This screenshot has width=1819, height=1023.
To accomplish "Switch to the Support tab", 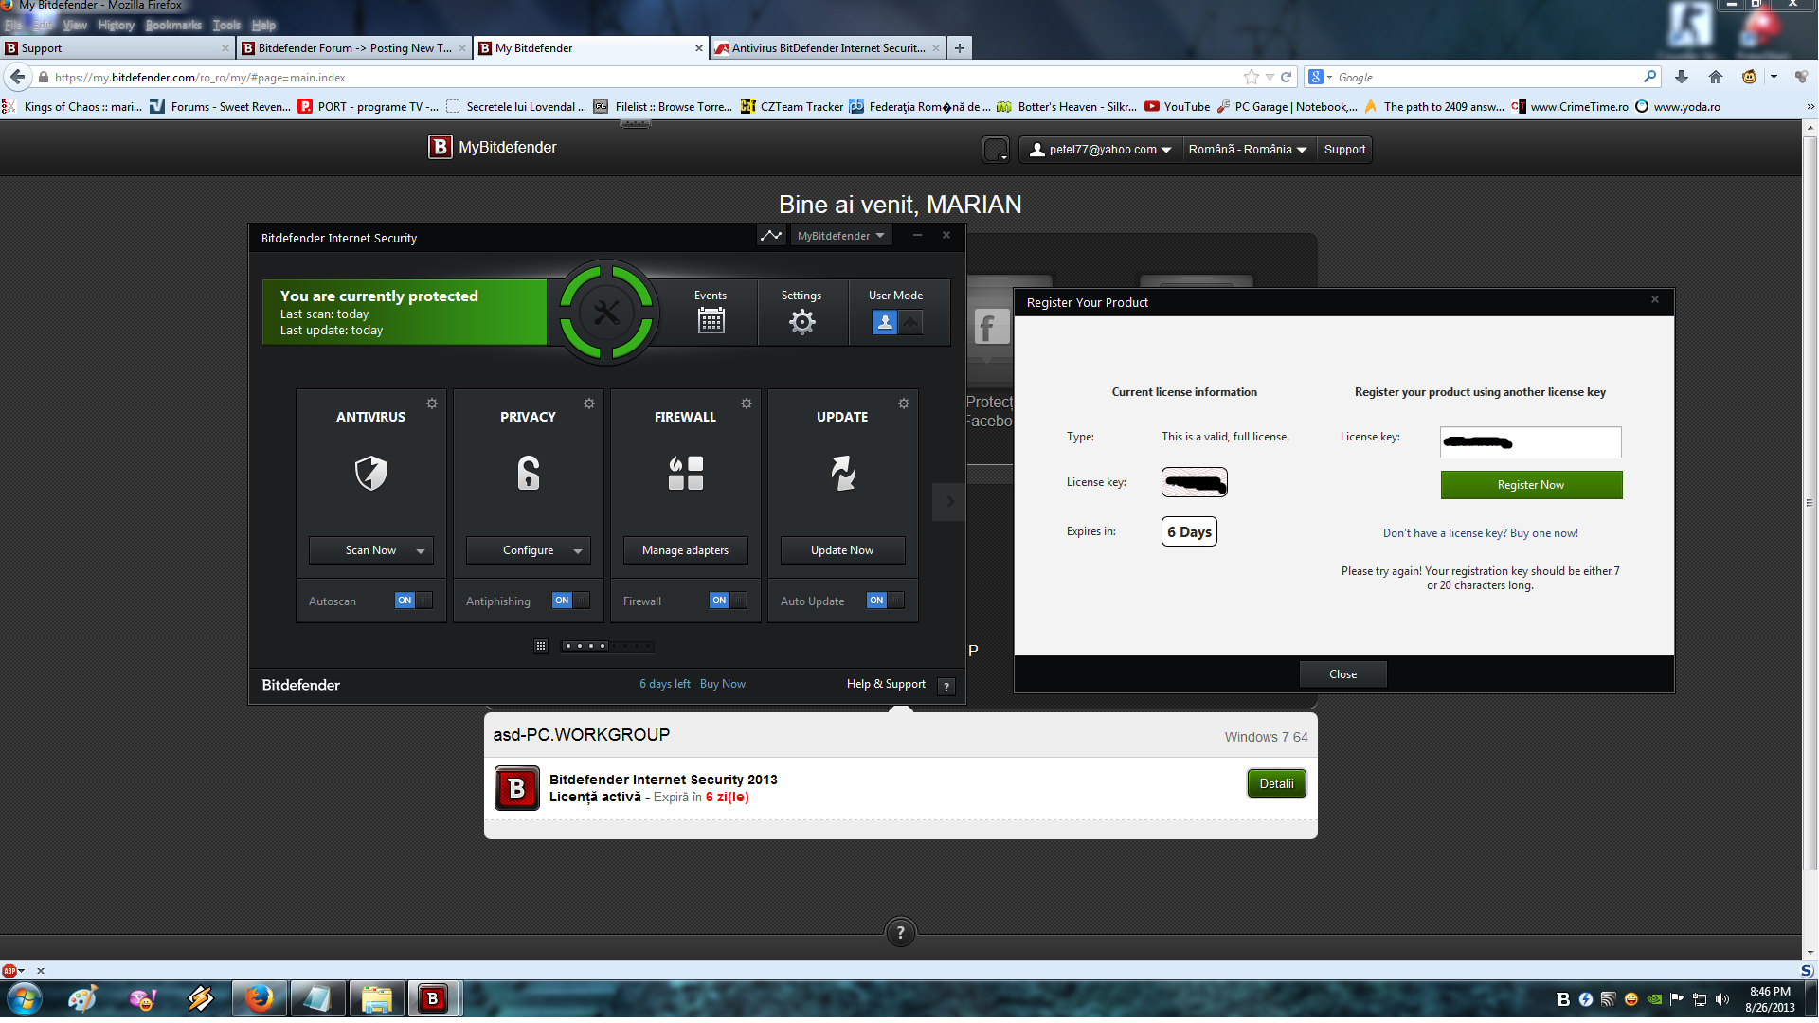I will [x=117, y=48].
